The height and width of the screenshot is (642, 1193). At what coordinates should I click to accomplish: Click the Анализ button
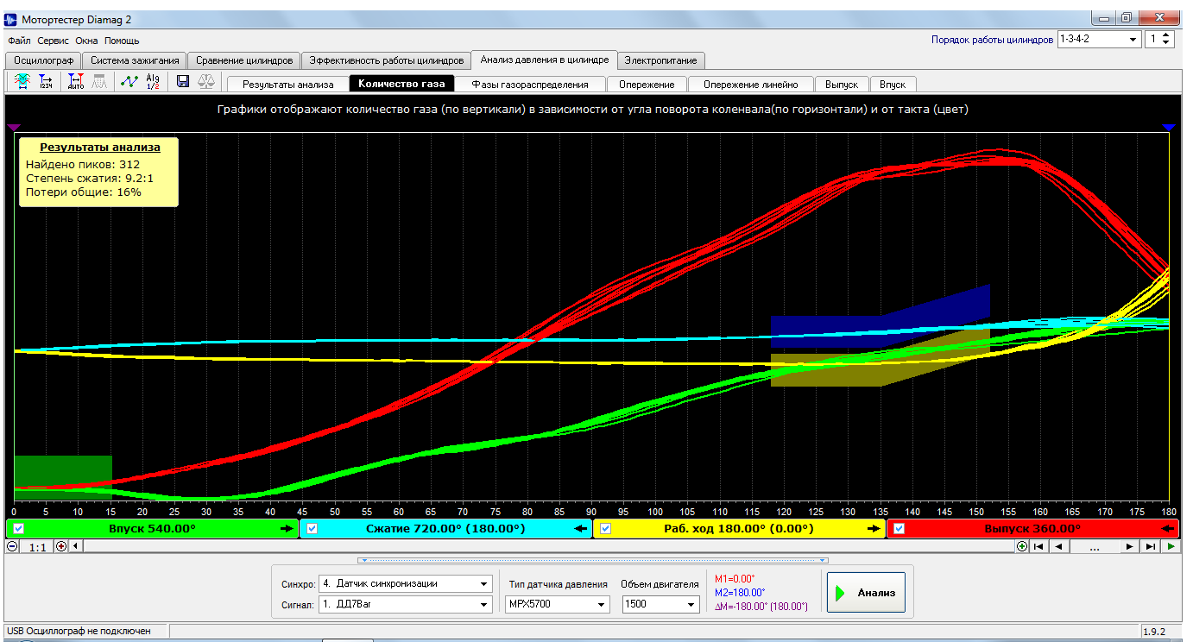pos(866,593)
